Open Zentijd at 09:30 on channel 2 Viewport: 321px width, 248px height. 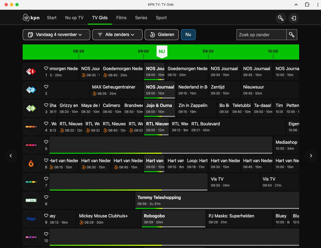pos(224,90)
